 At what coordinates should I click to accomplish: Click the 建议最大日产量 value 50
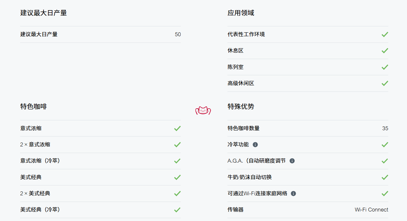[x=178, y=34]
